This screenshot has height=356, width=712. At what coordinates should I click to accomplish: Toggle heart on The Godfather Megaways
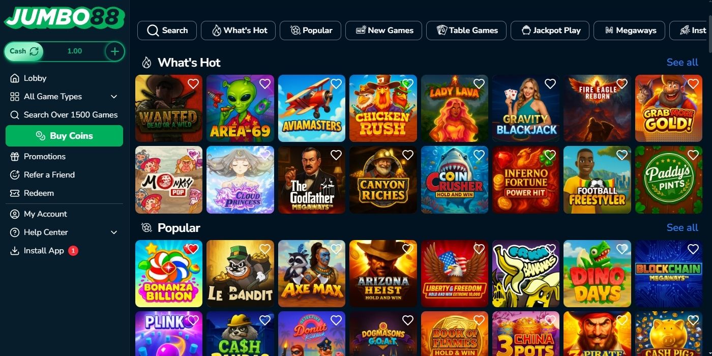tap(336, 155)
